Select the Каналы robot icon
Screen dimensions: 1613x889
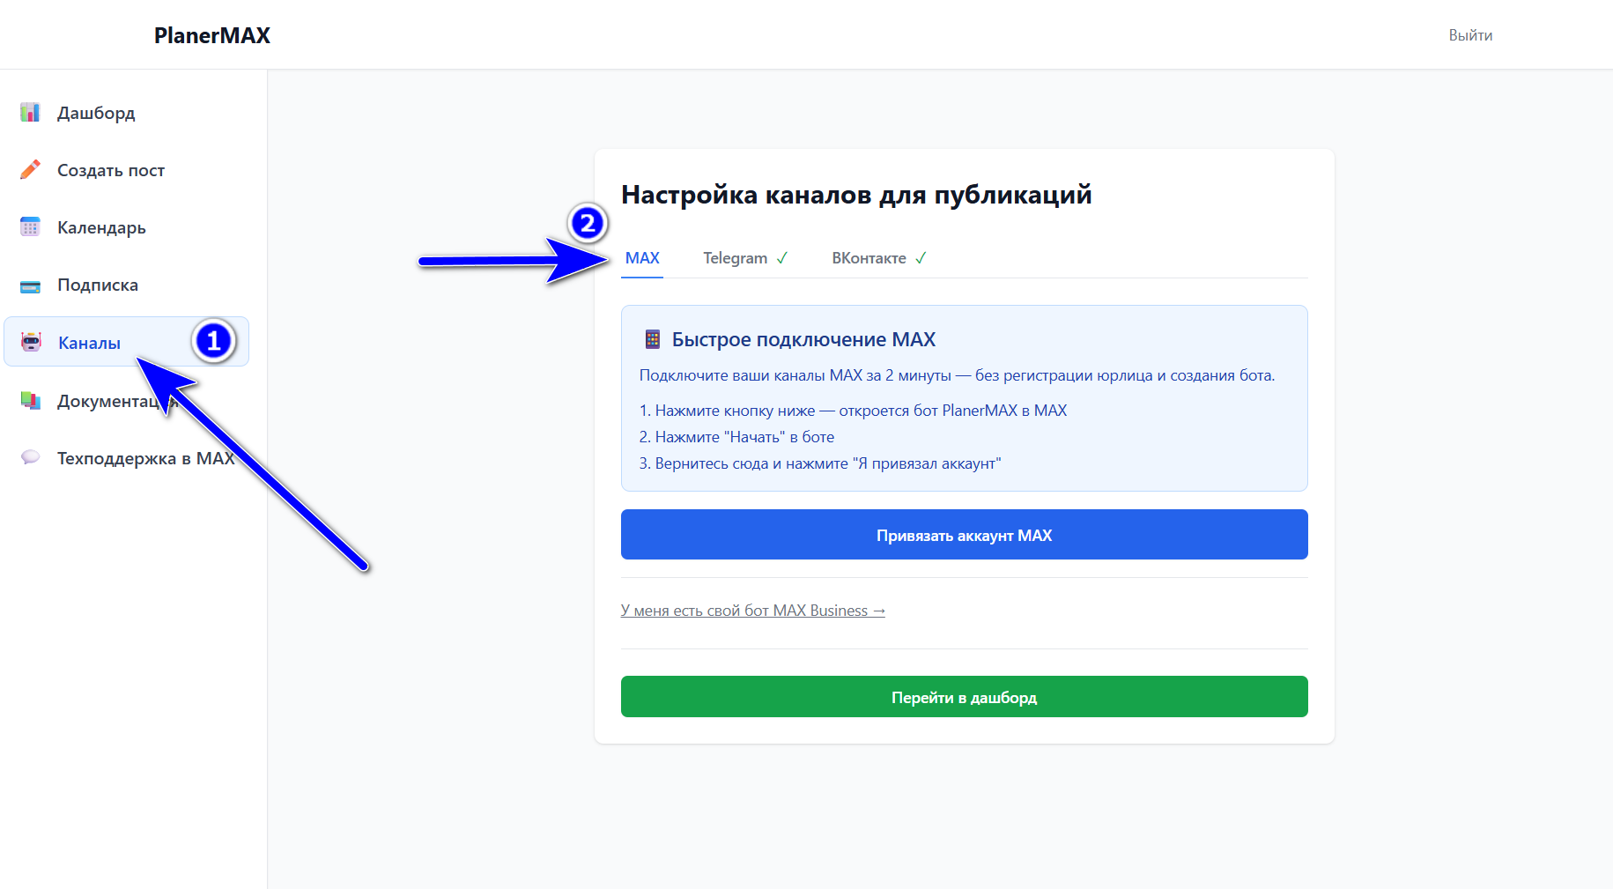(x=30, y=342)
